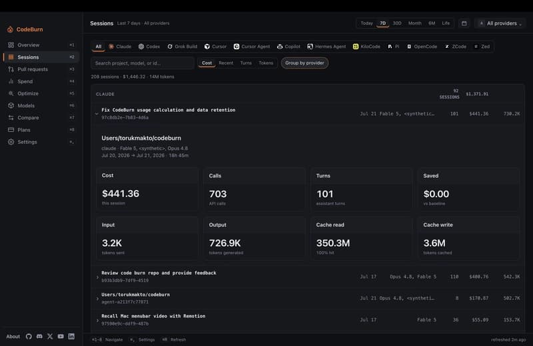The image size is (533, 346).
Task: Set time range to Today
Action: (367, 23)
